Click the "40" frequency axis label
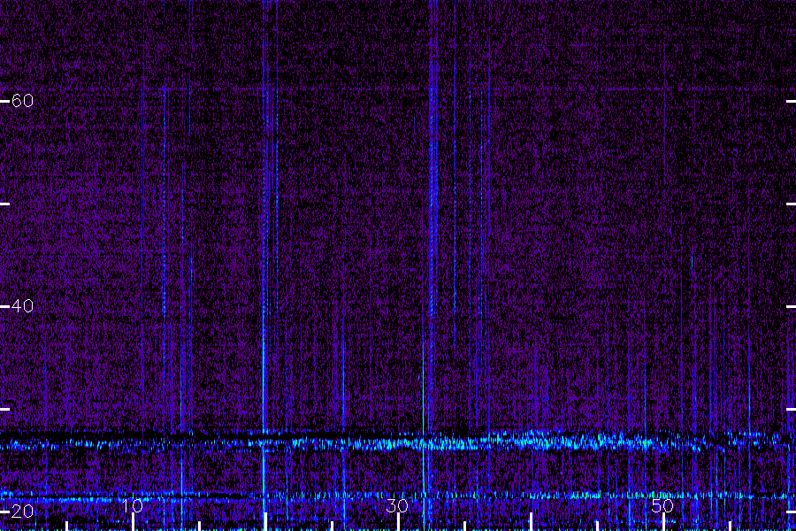 (22, 306)
